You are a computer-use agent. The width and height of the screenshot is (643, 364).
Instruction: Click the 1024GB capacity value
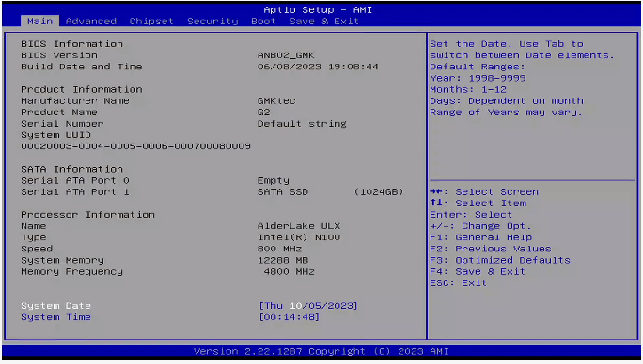pos(379,192)
